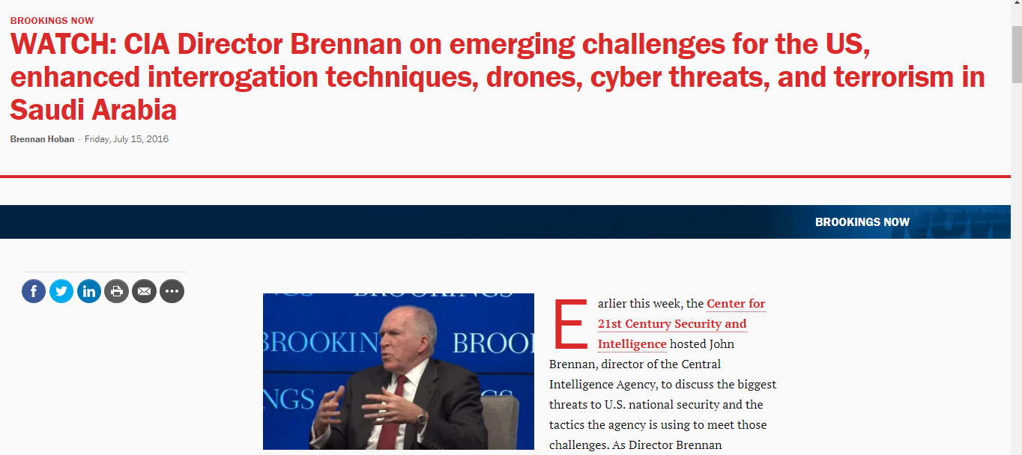
Task: Select the LinkedIn 'in' icon
Action: (x=89, y=291)
